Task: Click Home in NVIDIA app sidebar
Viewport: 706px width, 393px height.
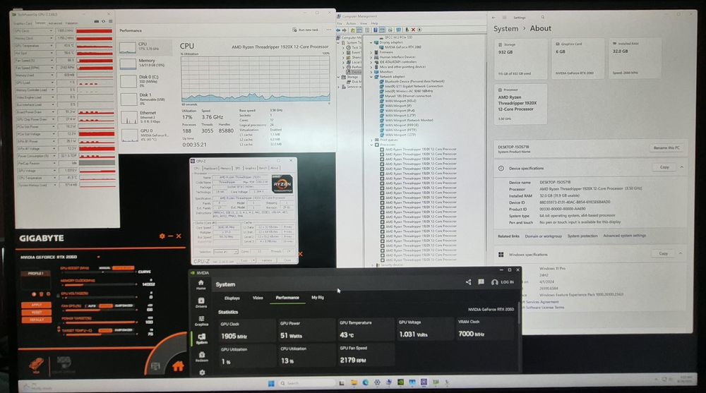Action: pos(201,284)
